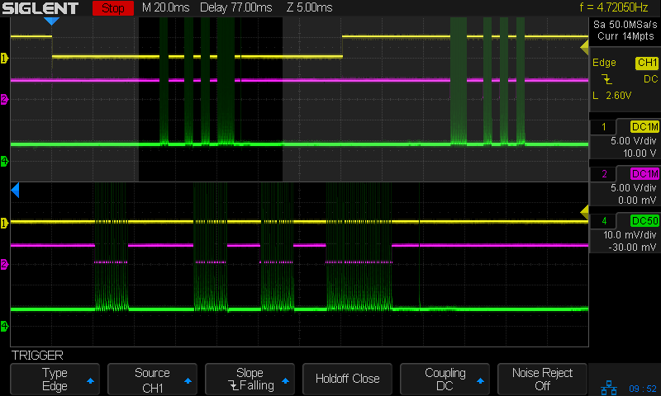Select channel 1 ground marker in upper window
661x396 pixels.
(4, 58)
